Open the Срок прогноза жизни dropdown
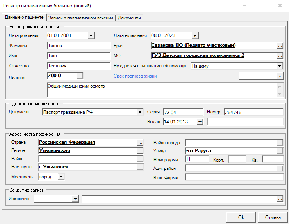Image resolution: width=289 pixels, height=224 pixels. 280,76
